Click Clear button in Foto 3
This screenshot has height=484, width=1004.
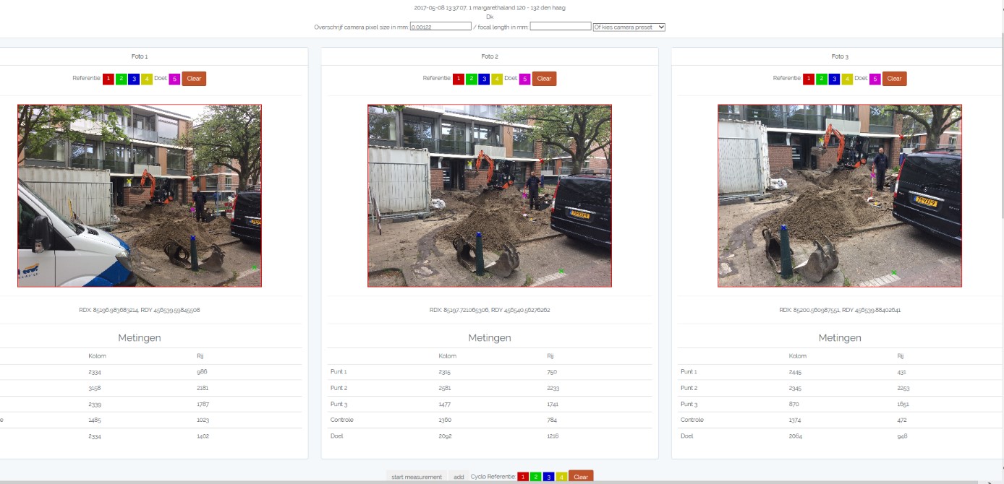pos(894,79)
